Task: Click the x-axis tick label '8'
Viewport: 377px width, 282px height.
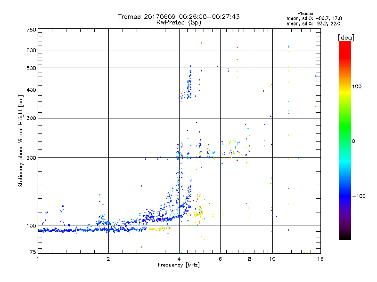Action: [x=250, y=259]
